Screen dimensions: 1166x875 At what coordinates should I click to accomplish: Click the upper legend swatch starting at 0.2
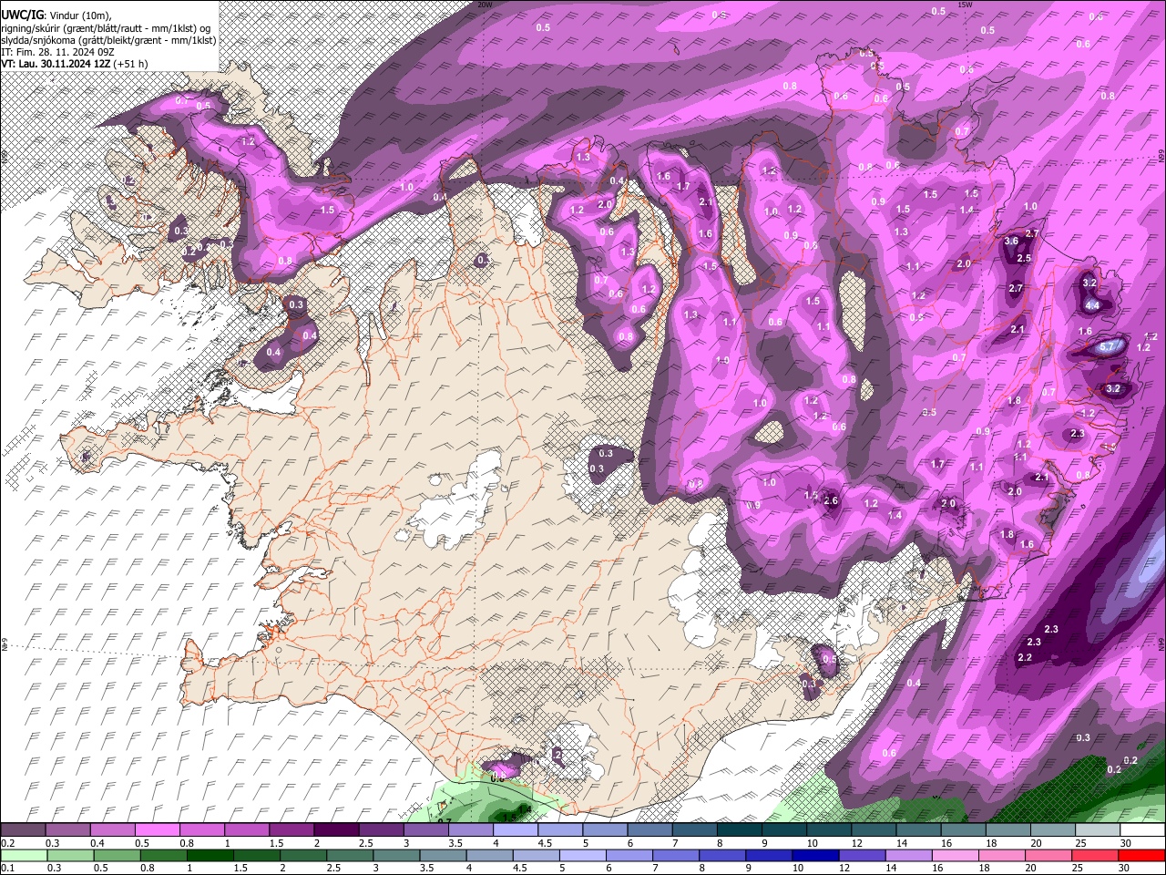tap(23, 830)
